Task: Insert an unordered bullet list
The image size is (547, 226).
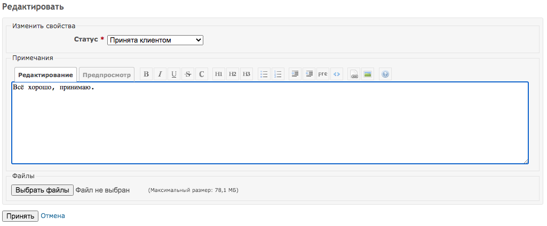Action: [264, 74]
